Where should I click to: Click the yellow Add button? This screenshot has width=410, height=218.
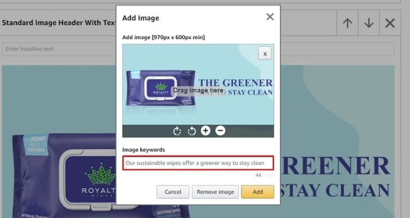click(257, 192)
